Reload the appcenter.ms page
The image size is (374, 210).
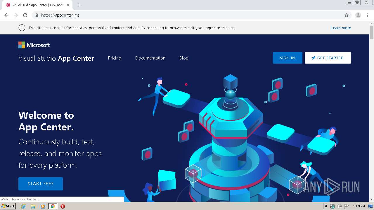coord(25,15)
